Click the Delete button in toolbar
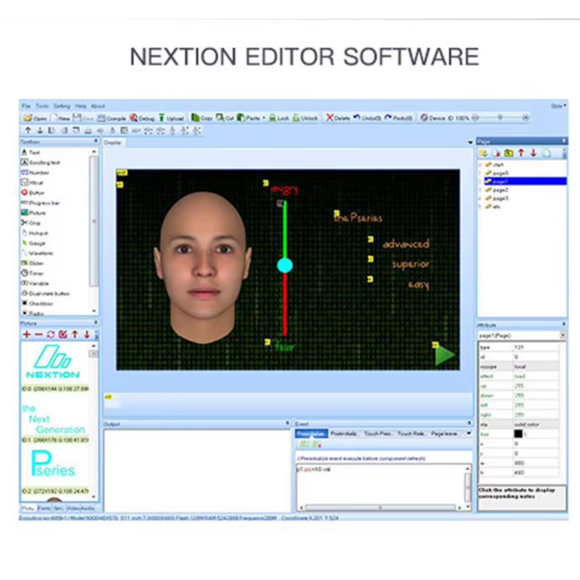Viewport: 580px width, 580px height. pyautogui.click(x=337, y=118)
